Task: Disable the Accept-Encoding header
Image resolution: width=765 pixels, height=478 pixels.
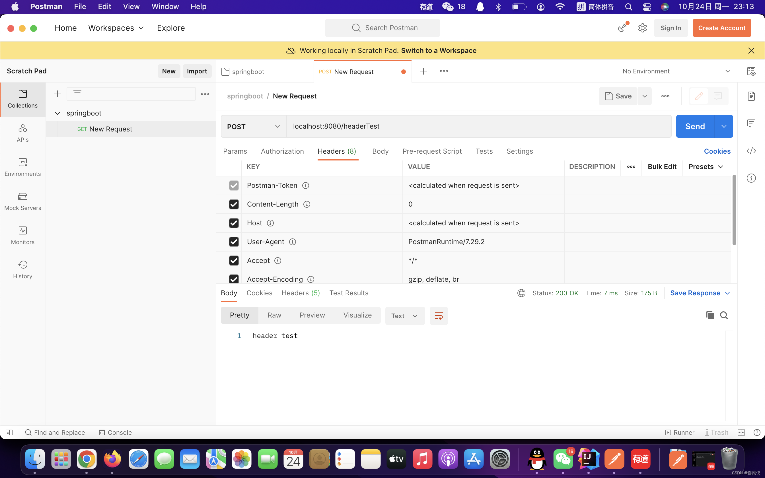Action: click(234, 279)
